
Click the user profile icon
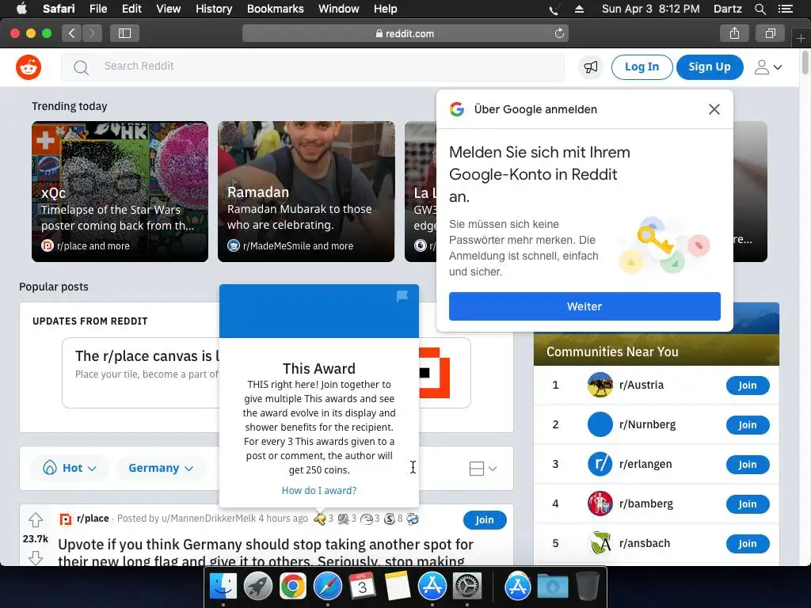(x=761, y=67)
